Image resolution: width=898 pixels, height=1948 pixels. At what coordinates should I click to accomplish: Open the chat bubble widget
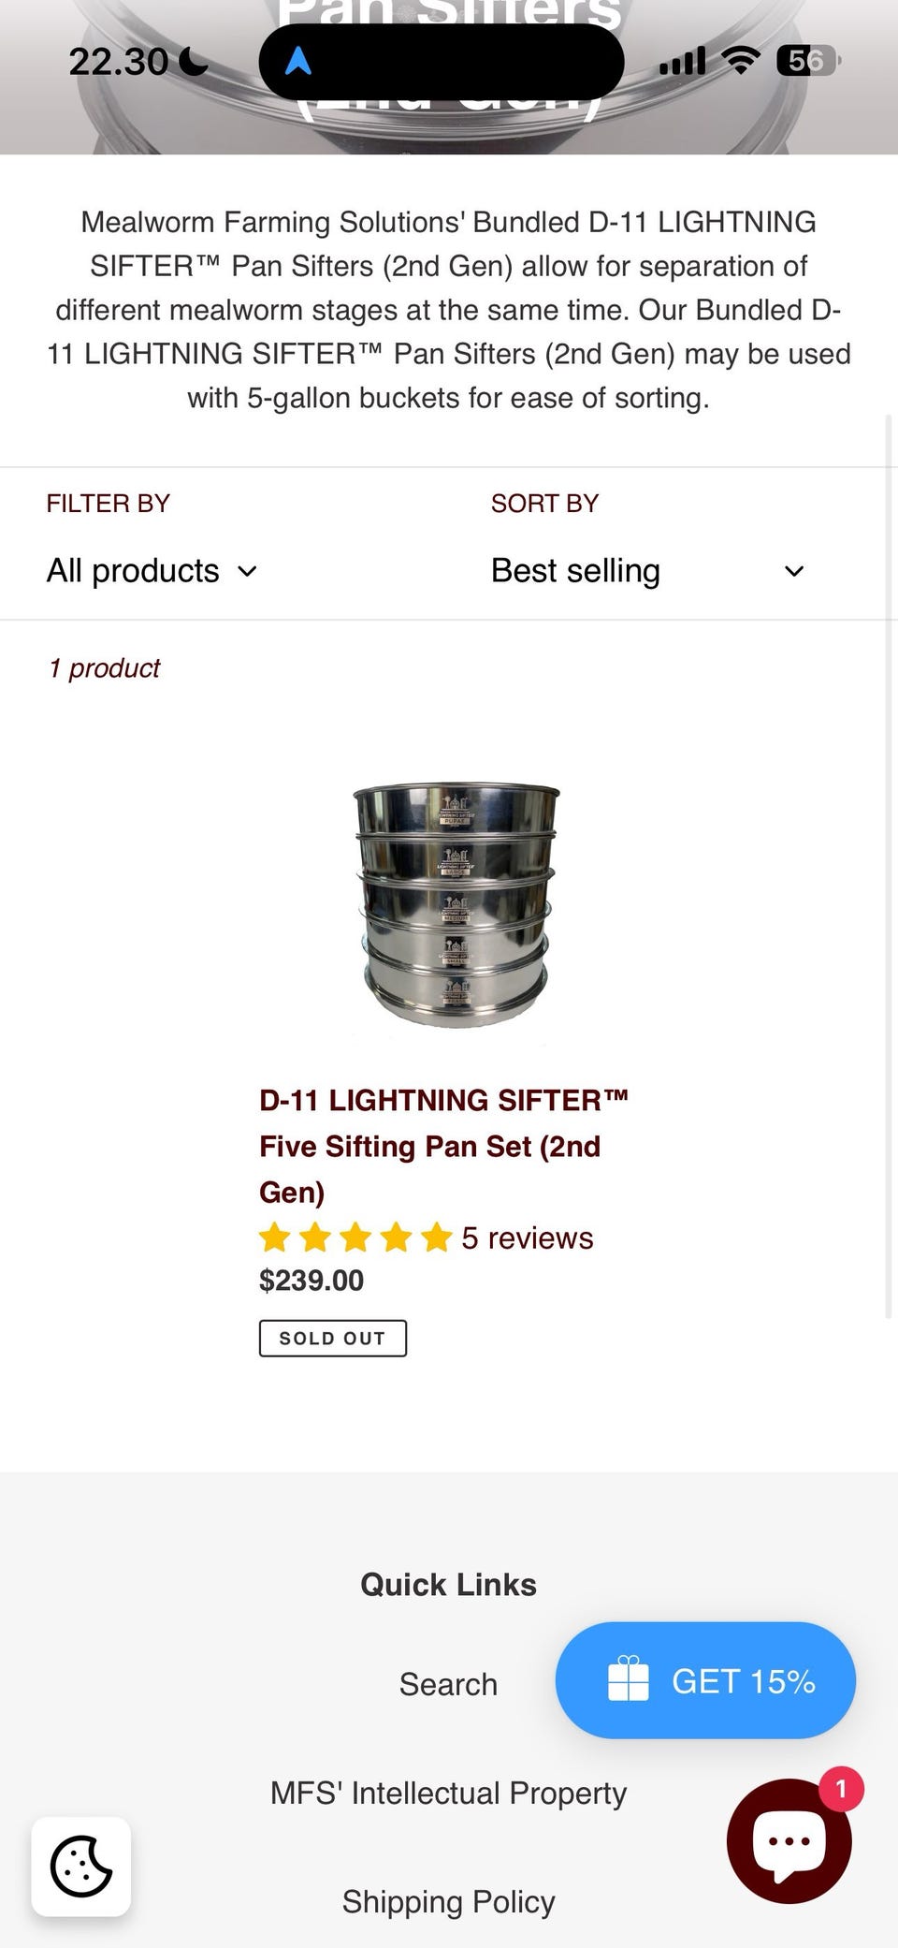pyautogui.click(x=789, y=1841)
